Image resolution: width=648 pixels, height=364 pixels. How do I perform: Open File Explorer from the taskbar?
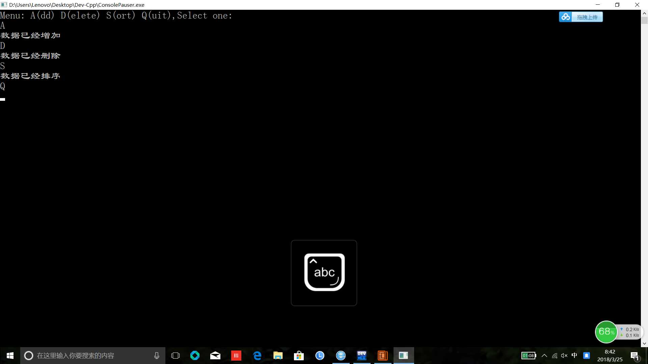pyautogui.click(x=278, y=356)
